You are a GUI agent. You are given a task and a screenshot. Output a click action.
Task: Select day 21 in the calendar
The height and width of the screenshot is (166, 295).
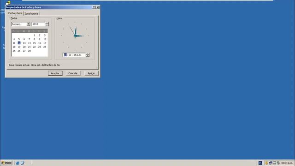29,47
